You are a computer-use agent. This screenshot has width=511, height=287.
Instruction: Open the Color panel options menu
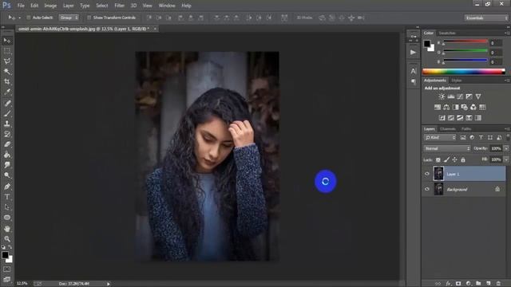(x=507, y=33)
